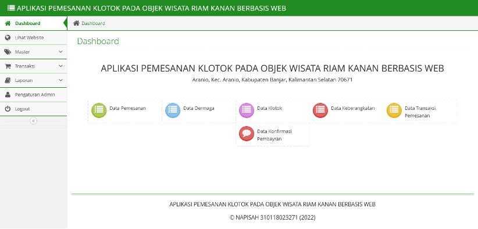Click the list icon in the green header
This screenshot has width=478, height=229.
coord(11,8)
